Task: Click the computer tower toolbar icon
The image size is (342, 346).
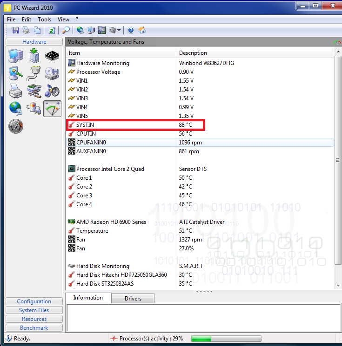Action: tap(91, 30)
